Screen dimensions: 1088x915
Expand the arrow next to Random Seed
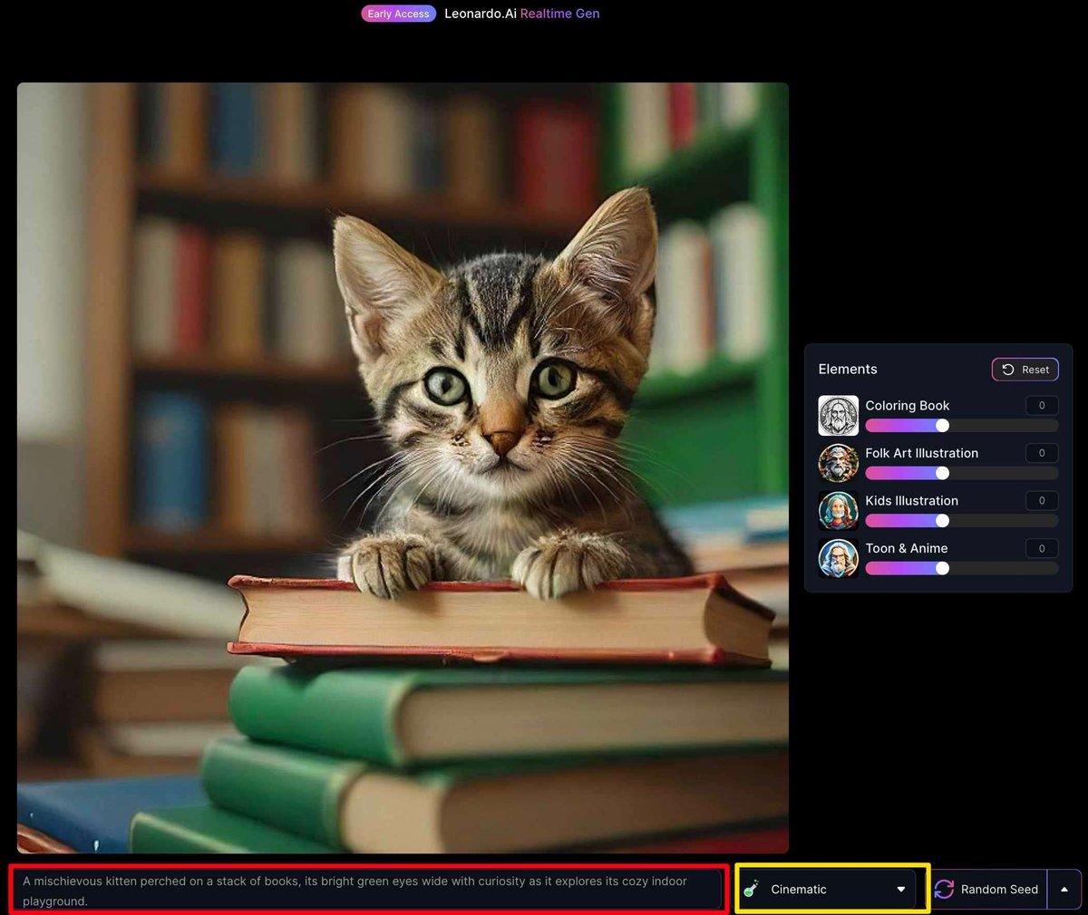pos(1064,890)
